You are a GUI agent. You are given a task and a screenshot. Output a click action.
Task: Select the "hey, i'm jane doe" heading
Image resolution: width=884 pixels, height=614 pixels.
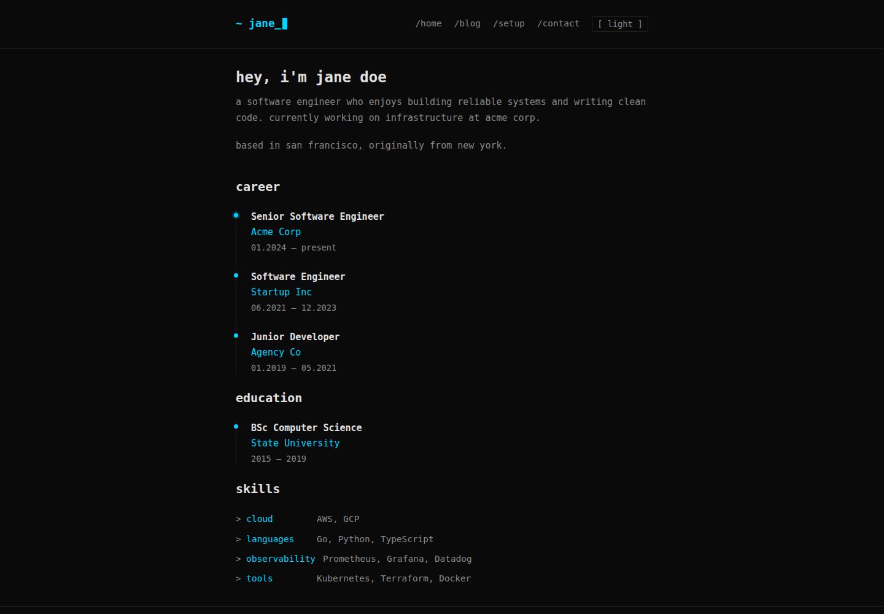(311, 77)
